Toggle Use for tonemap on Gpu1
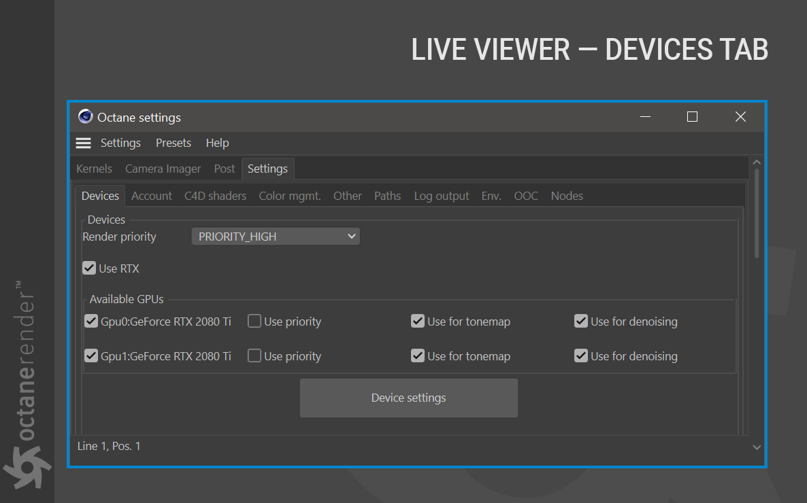Viewport: 807px width, 503px height. [x=417, y=355]
